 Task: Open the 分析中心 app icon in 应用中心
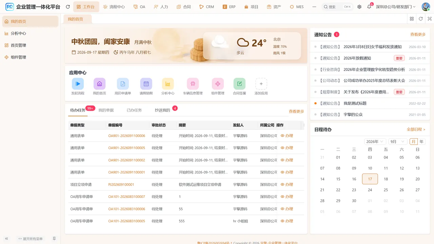tap(168, 84)
